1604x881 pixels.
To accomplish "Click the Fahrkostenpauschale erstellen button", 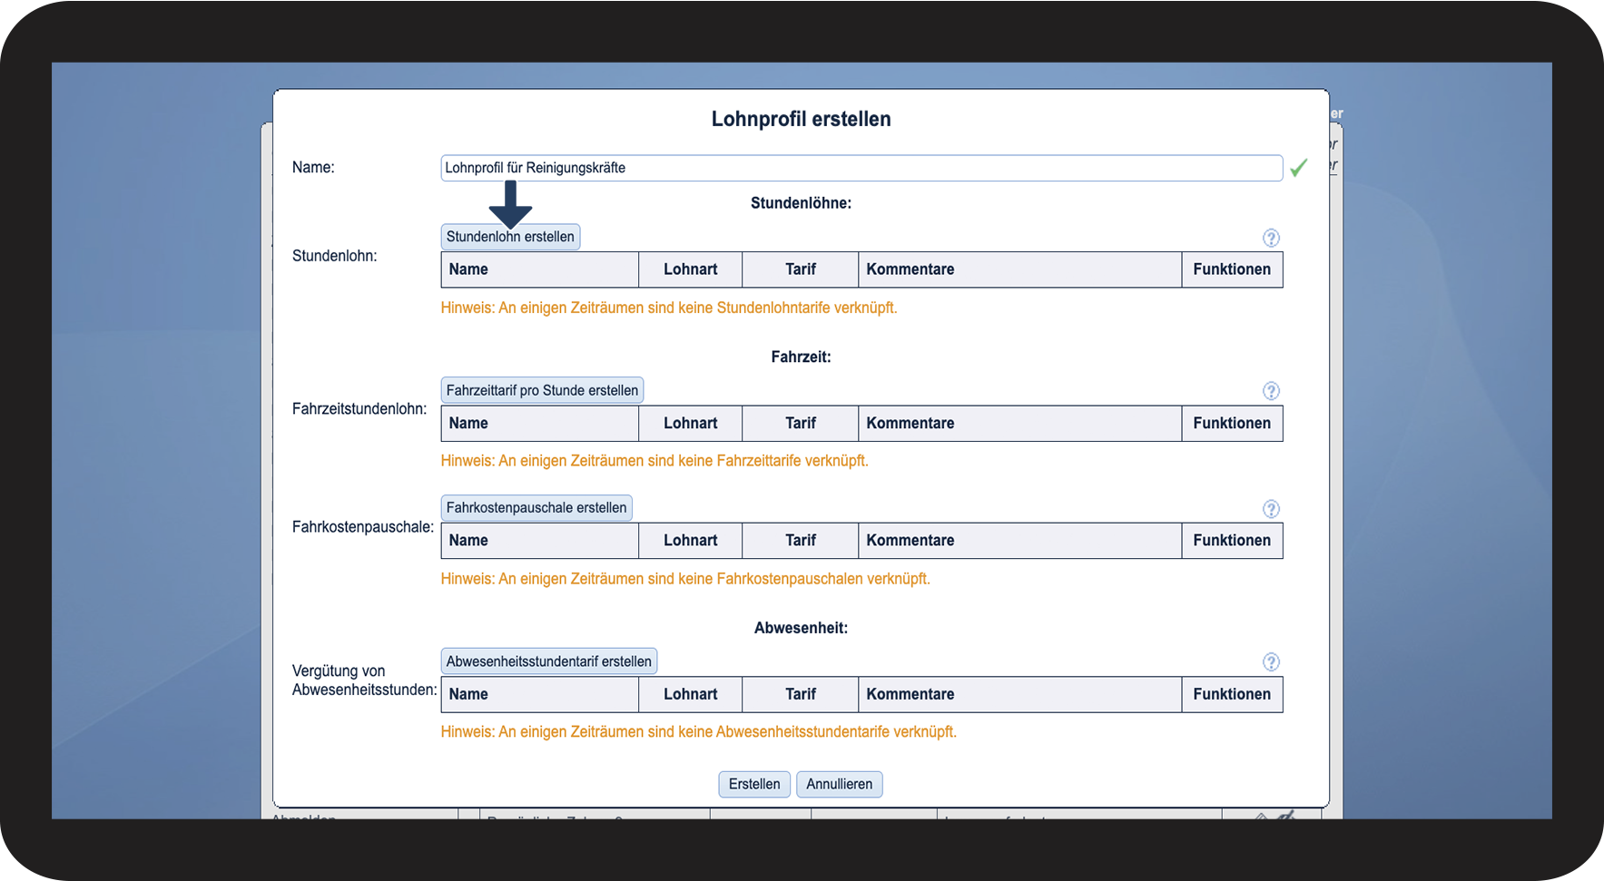I will tap(536, 508).
